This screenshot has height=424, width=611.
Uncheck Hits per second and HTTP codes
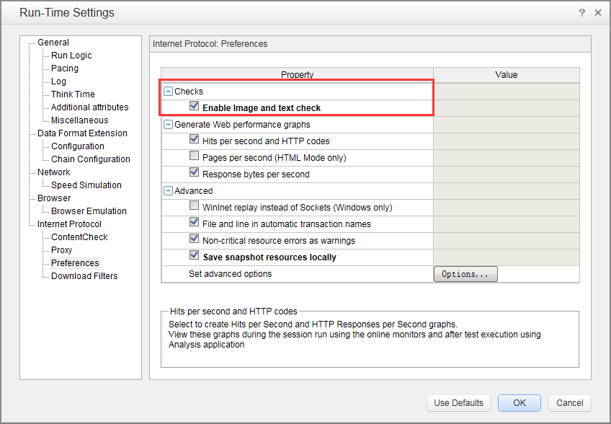[x=194, y=140]
